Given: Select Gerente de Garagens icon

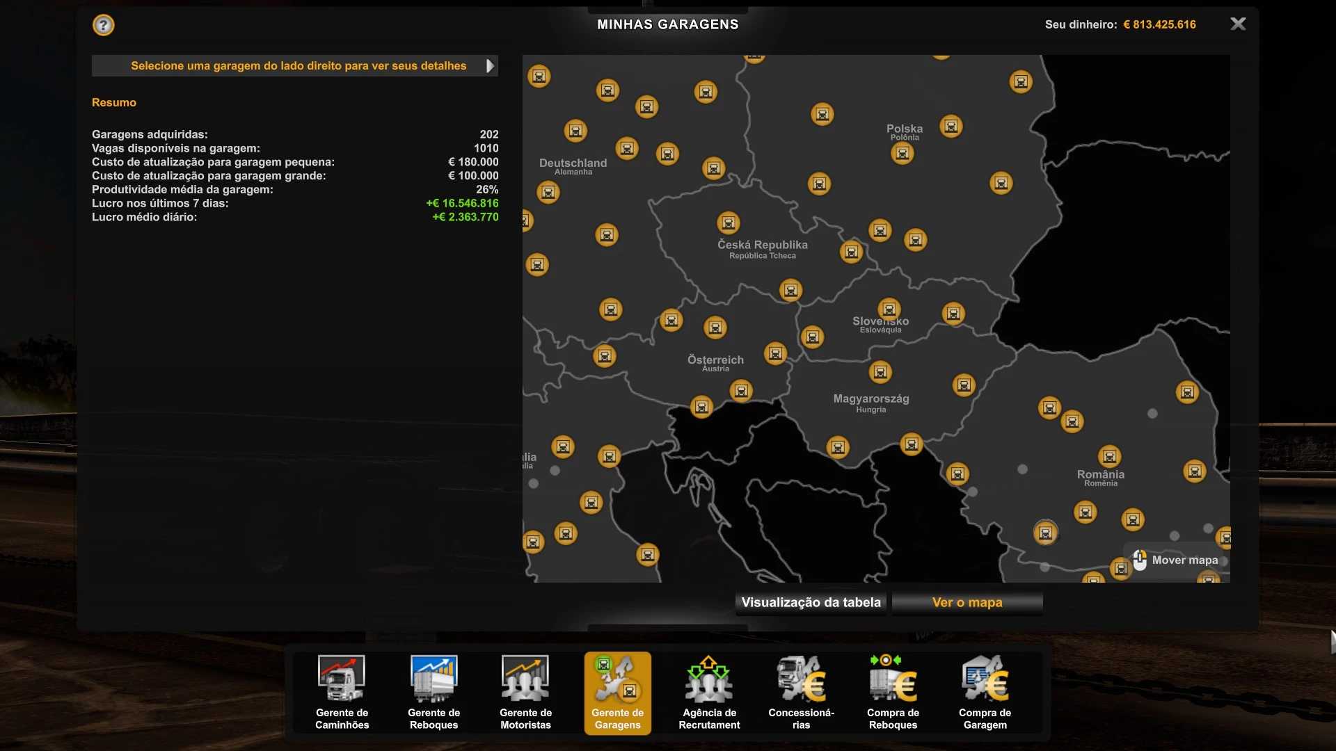Looking at the screenshot, I should pyautogui.click(x=617, y=692).
